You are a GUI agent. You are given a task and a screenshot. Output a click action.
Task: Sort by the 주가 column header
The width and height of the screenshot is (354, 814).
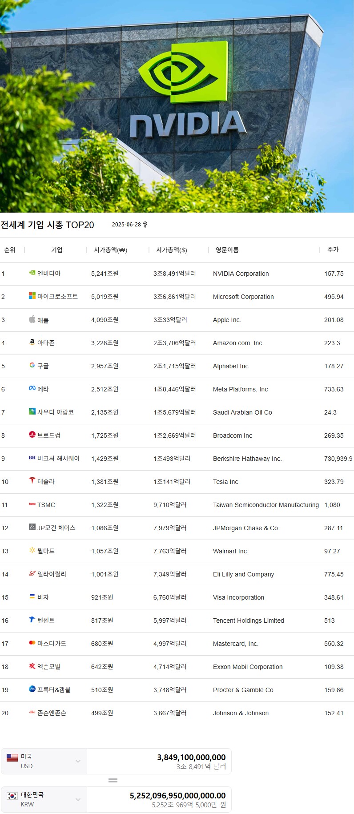(333, 250)
